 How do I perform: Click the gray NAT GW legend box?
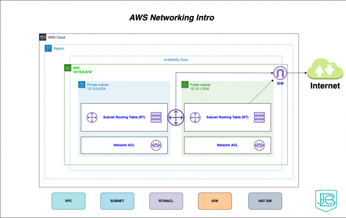(x=265, y=201)
